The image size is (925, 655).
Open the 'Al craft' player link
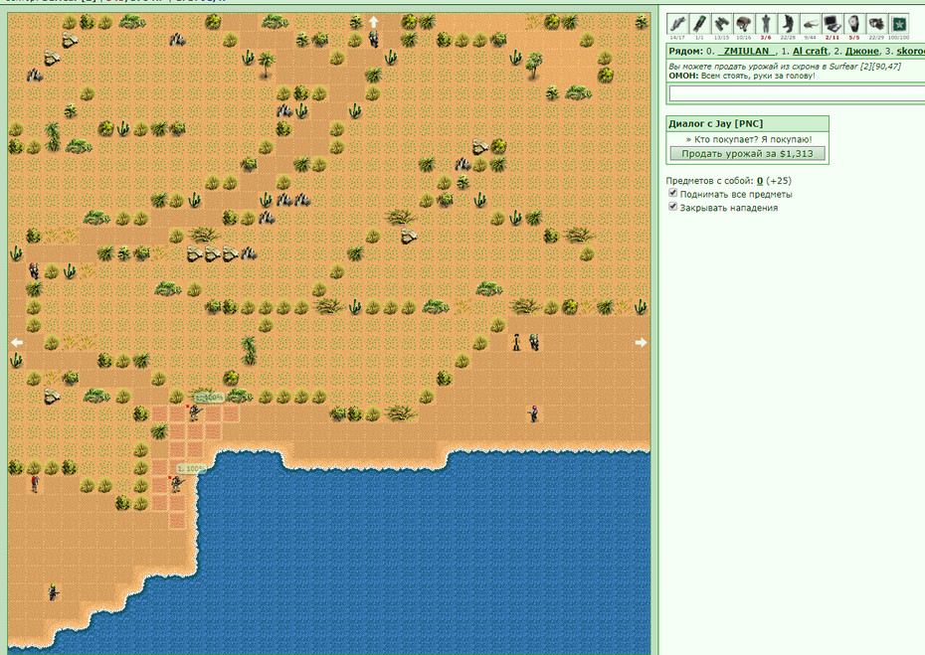(x=810, y=52)
